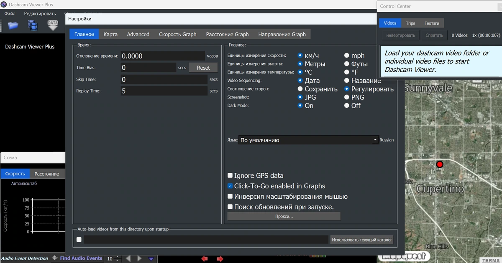Click the Reset time bias button
Screen dimensions: 502x263
pyautogui.click(x=203, y=68)
